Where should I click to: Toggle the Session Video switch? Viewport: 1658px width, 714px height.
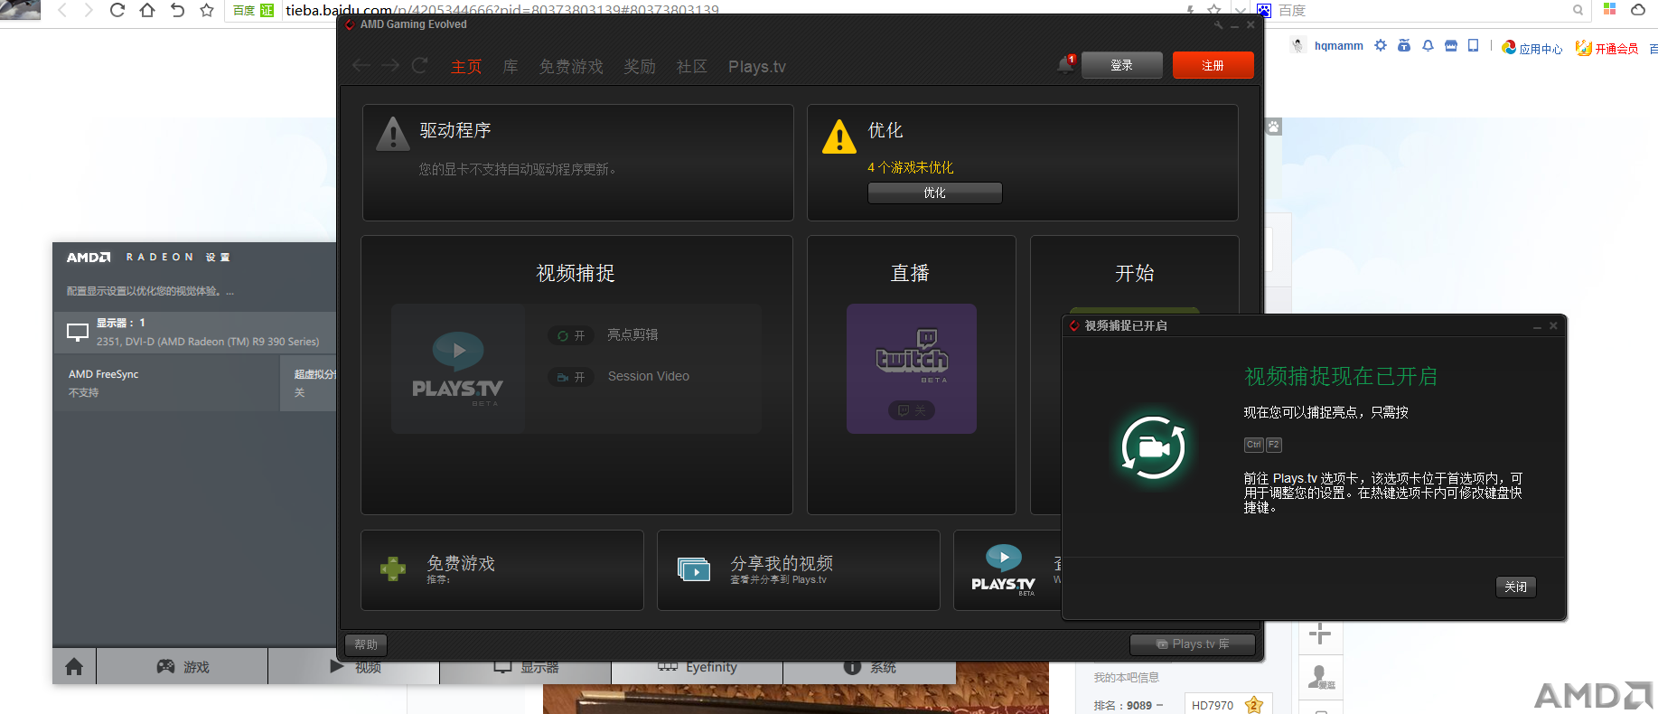click(571, 377)
